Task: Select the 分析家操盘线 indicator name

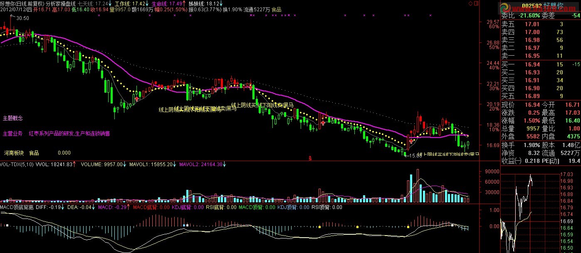Action: tap(61, 3)
